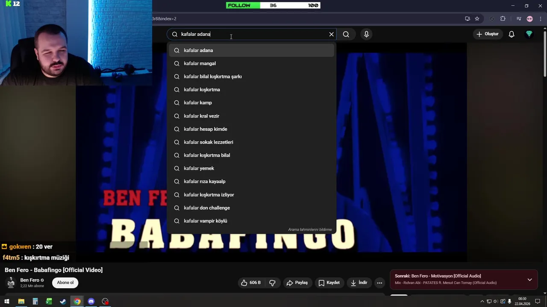Expand the Sonraki playlist panel chevron
Screen dimensions: 547x307
click(529, 280)
